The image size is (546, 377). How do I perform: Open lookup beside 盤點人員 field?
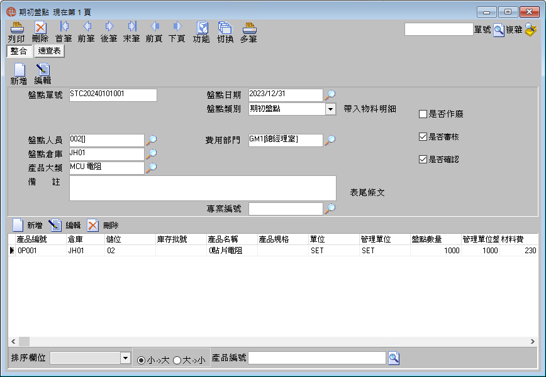coord(151,140)
